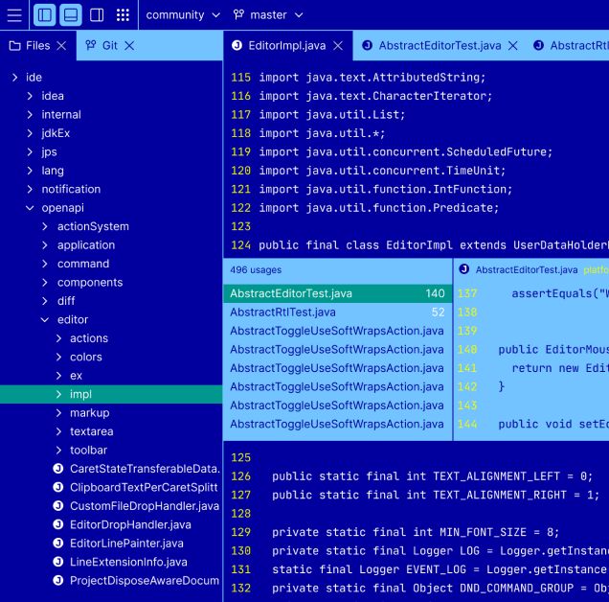This screenshot has width=609, height=602.
Task: Click the 496 usages label
Action: (256, 270)
